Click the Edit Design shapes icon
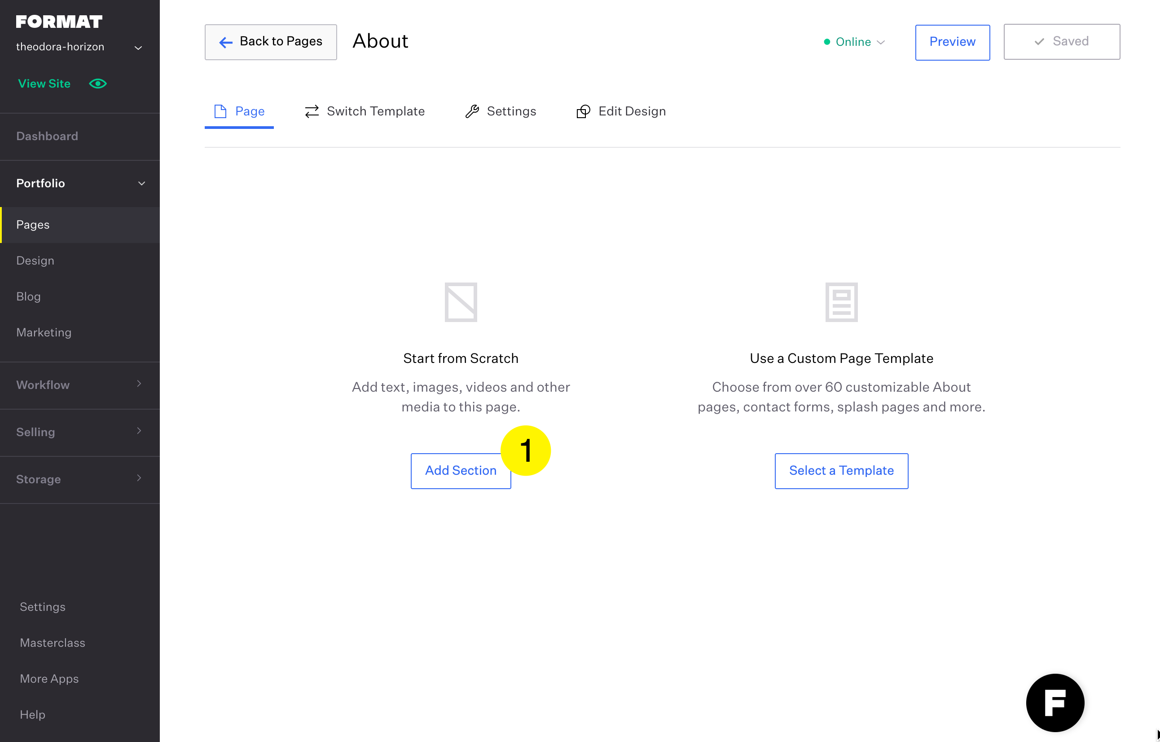 (x=583, y=111)
